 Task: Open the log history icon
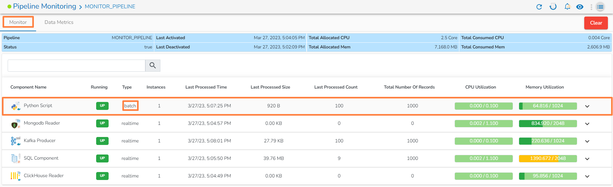pyautogui.click(x=553, y=7)
